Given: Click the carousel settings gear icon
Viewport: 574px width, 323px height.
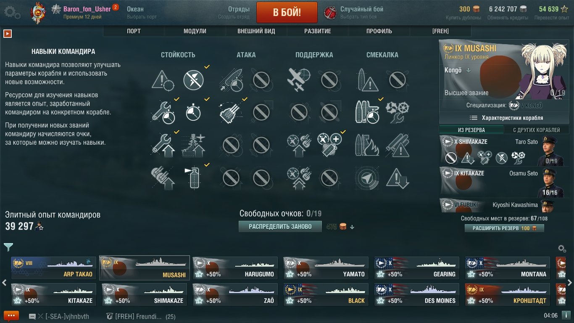Looking at the screenshot, I should (561, 249).
